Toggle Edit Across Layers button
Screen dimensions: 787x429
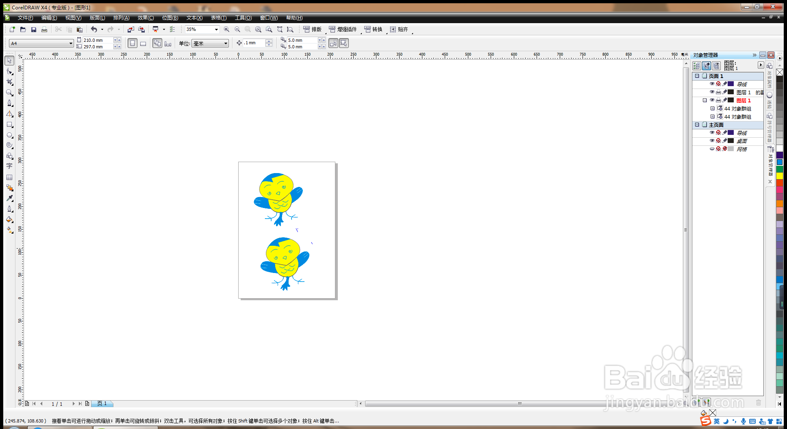[x=707, y=66]
